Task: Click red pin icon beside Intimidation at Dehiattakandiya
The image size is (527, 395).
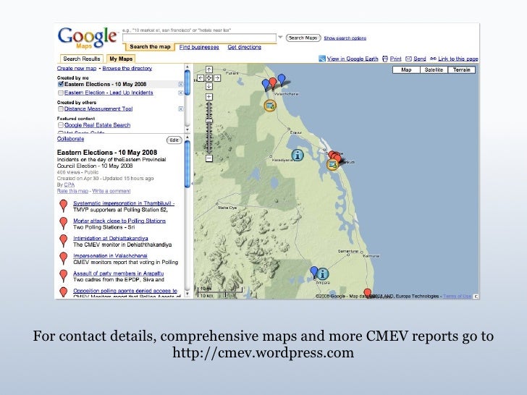Action: pyautogui.click(x=63, y=240)
